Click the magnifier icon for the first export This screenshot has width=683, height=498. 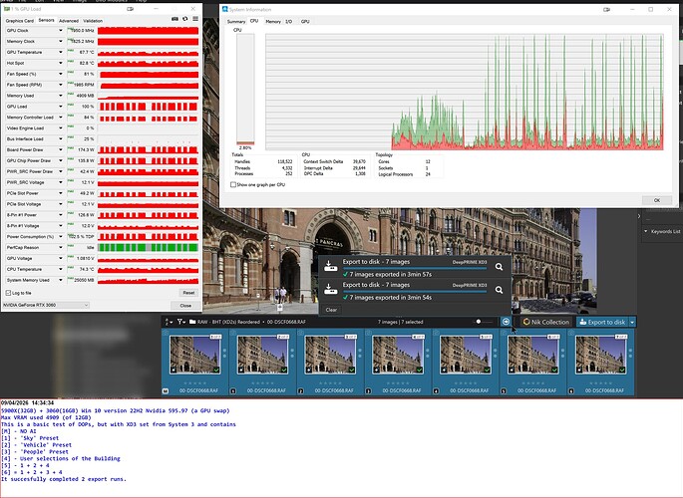(500, 266)
